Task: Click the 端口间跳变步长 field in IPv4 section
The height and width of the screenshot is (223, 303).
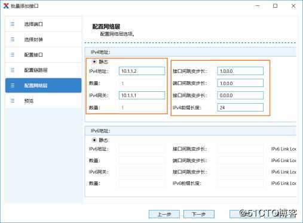Action: tap(240, 83)
